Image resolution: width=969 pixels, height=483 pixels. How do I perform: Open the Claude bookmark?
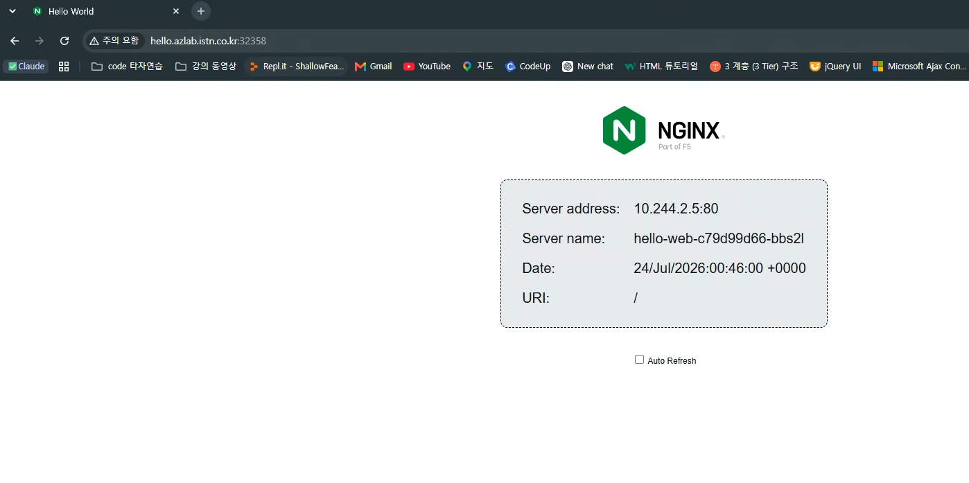(26, 67)
